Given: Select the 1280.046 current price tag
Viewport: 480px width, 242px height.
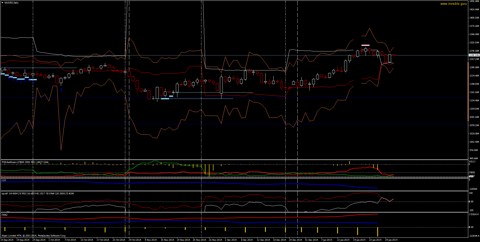Looking at the screenshot, I should [474, 55].
